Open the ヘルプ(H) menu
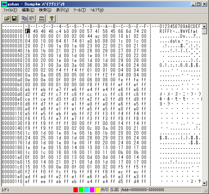This screenshot has height=194, width=209. [x=97, y=10]
